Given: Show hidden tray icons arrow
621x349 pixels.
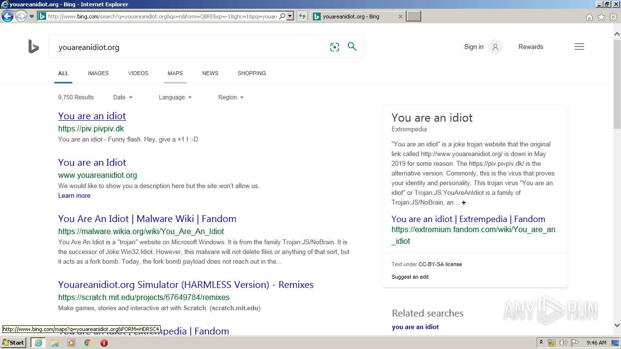Looking at the screenshot, I should [541, 343].
